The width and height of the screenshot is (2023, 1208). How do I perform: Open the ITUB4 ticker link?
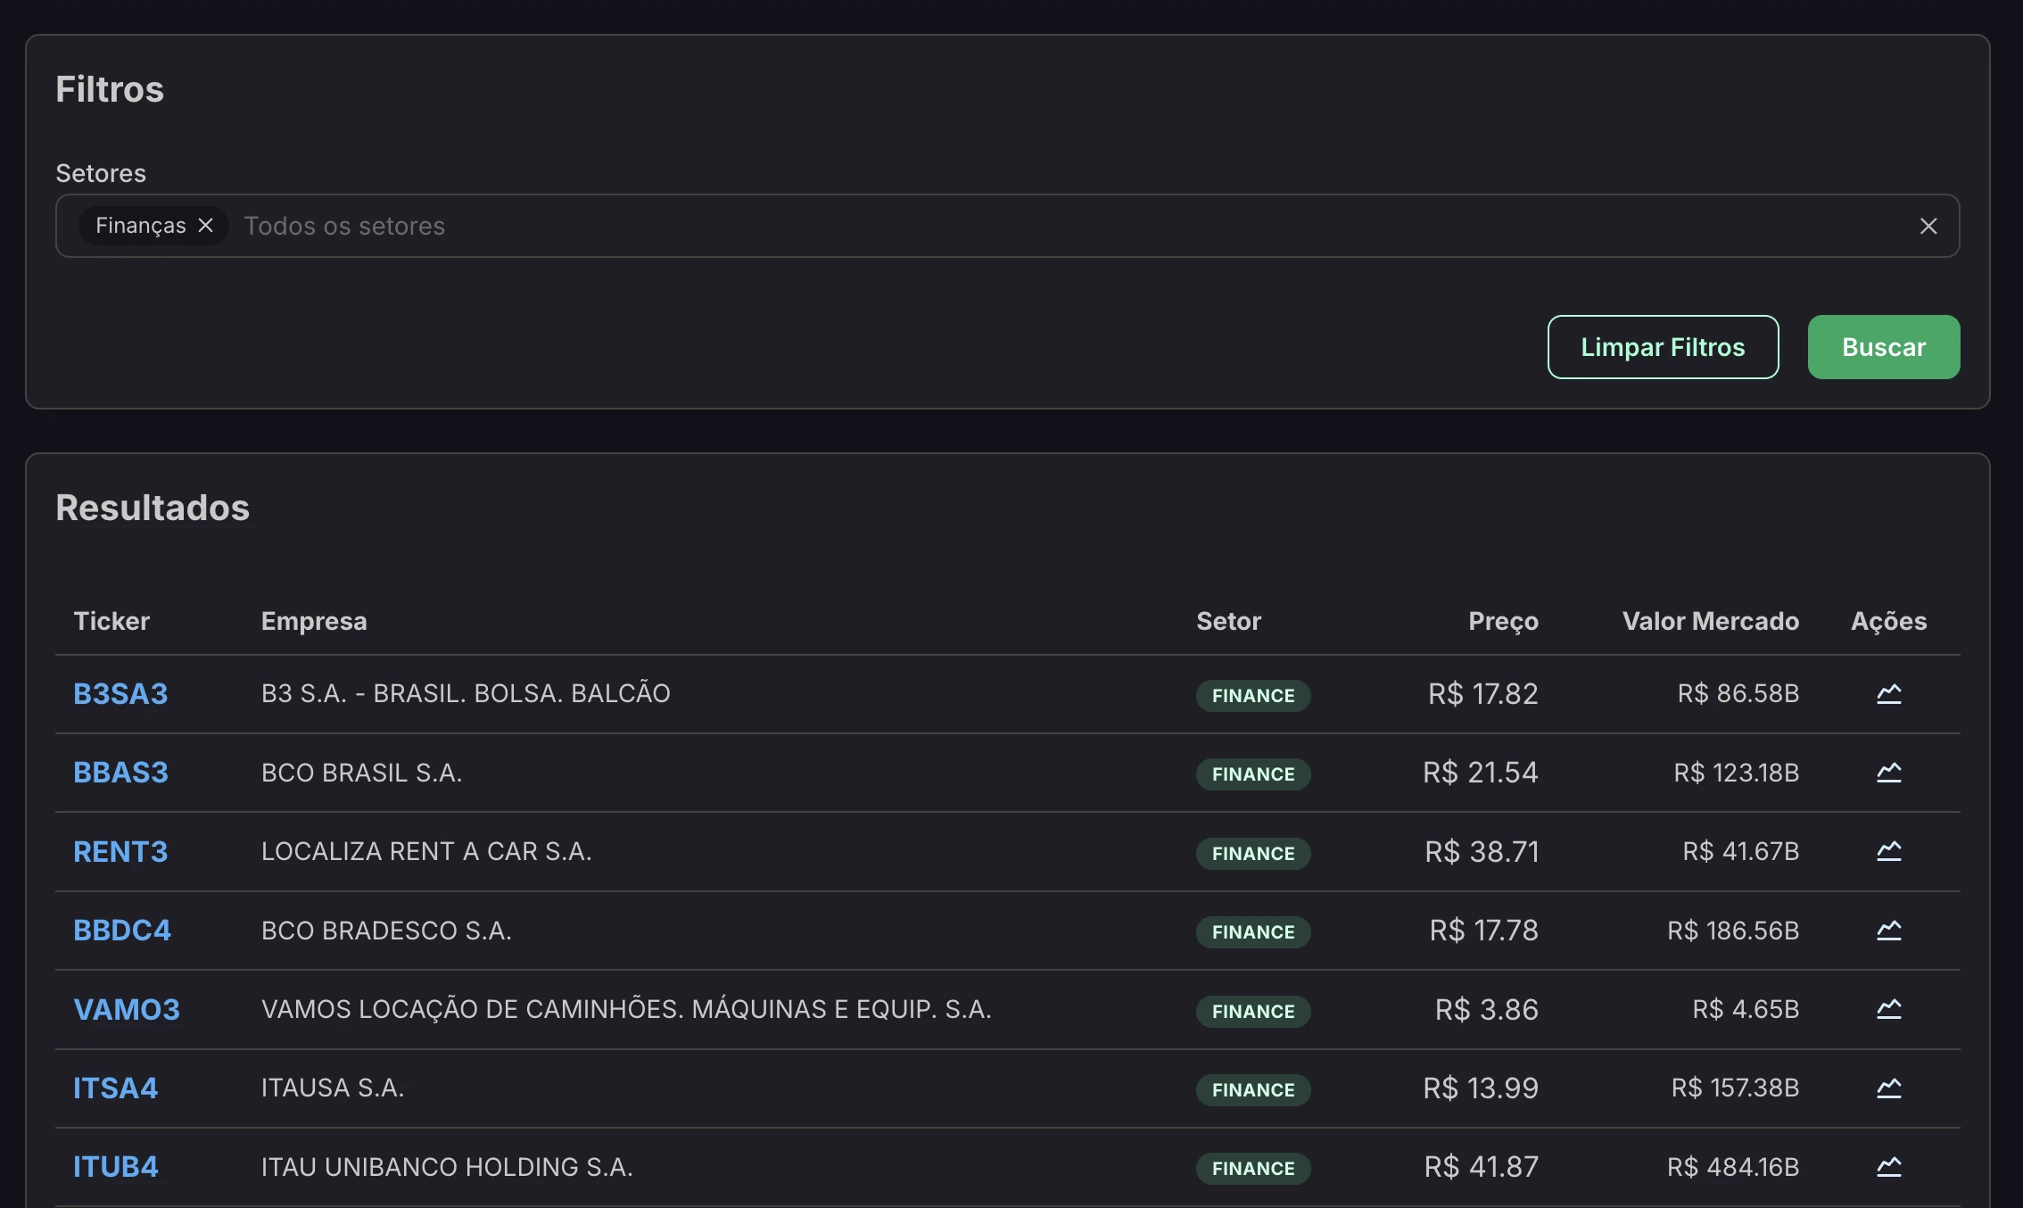116,1166
